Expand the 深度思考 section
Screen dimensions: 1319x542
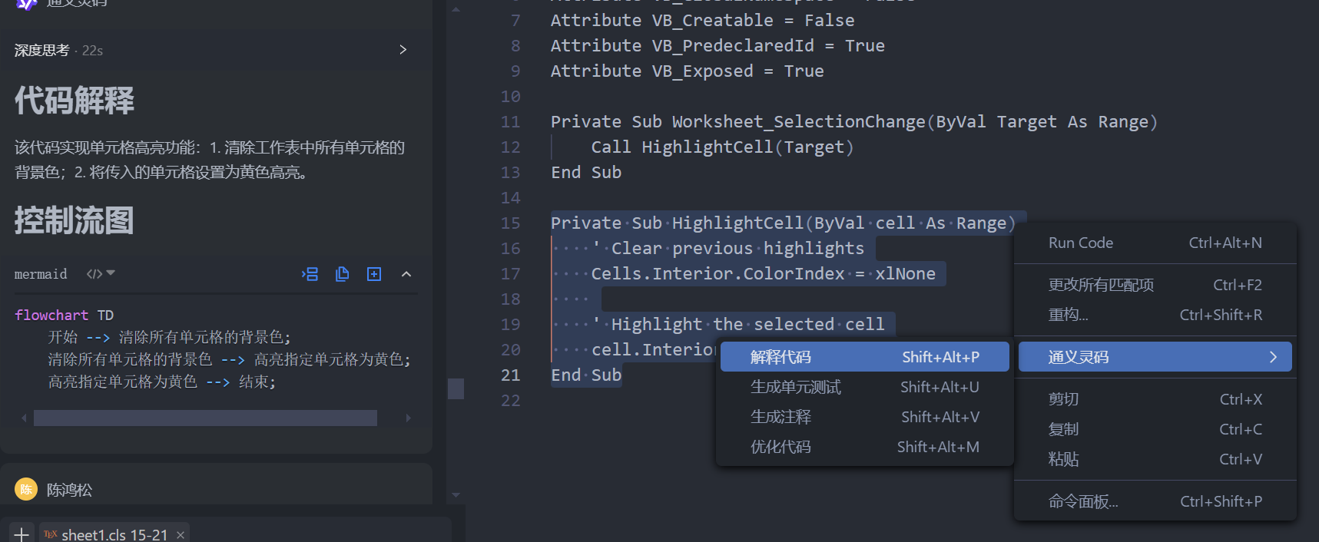pyautogui.click(x=403, y=50)
